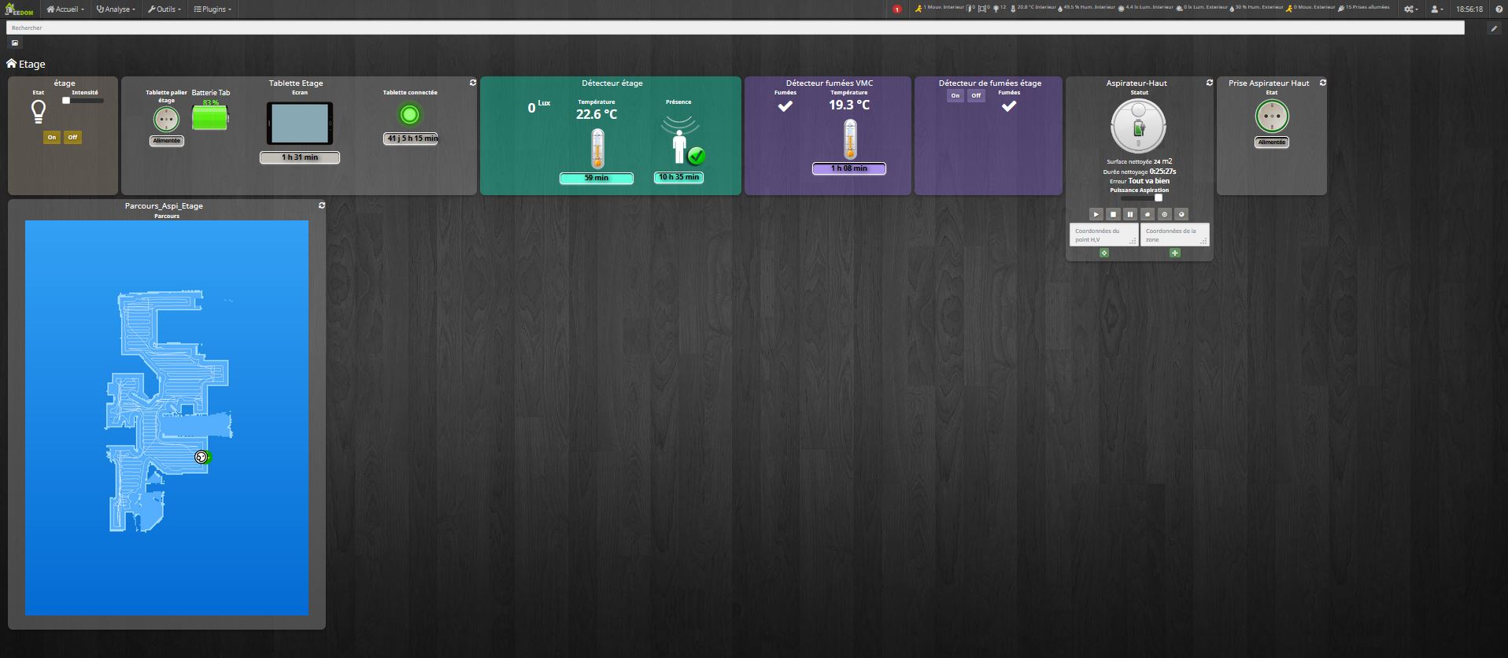Click the 30 % Hum. Exterieur summary

point(1256,8)
